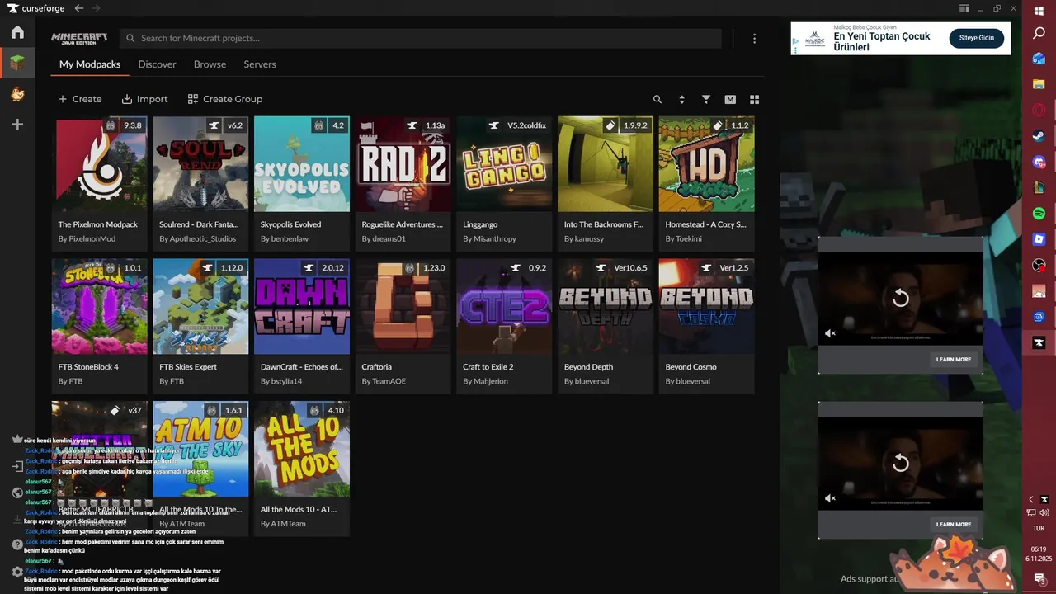Click the En Yeni Toptan Çocuk Ürünleri ad headline

pos(881,42)
